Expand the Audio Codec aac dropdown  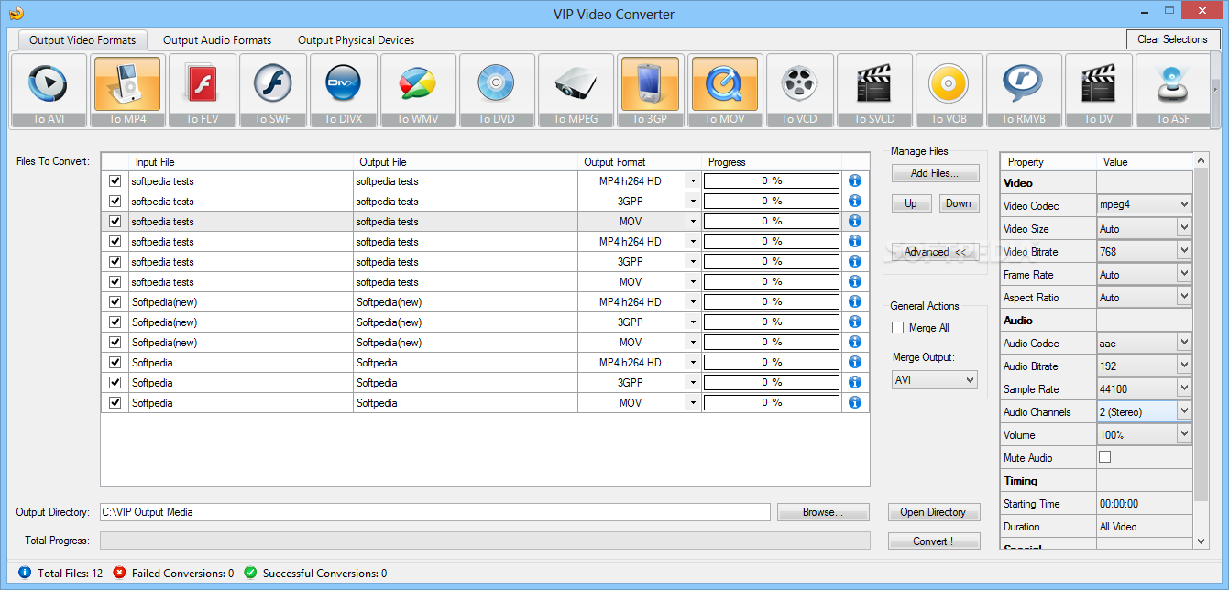(1184, 343)
